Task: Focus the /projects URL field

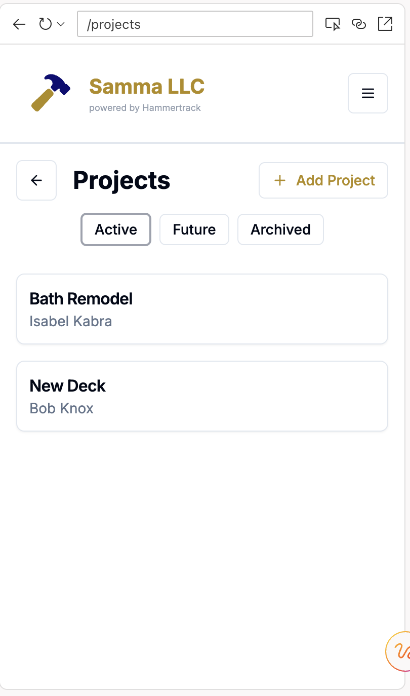Action: pyautogui.click(x=195, y=24)
